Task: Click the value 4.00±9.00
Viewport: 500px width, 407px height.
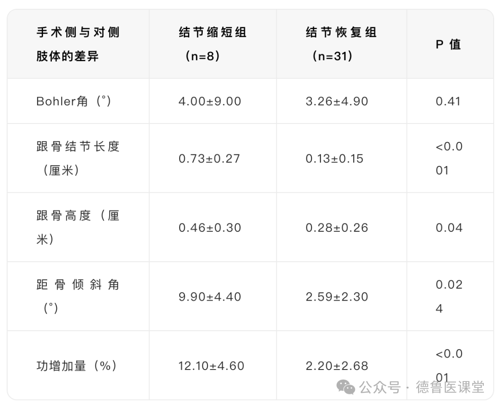Action: pyautogui.click(x=210, y=101)
